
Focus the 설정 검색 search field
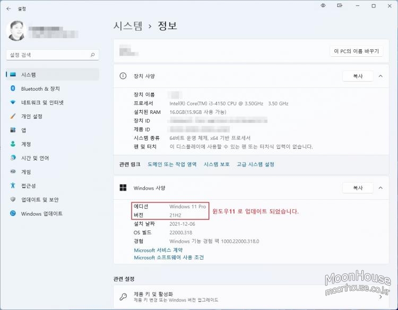53,55
